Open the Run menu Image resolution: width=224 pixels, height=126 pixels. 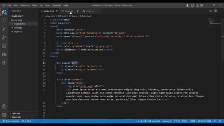coord(48,5)
